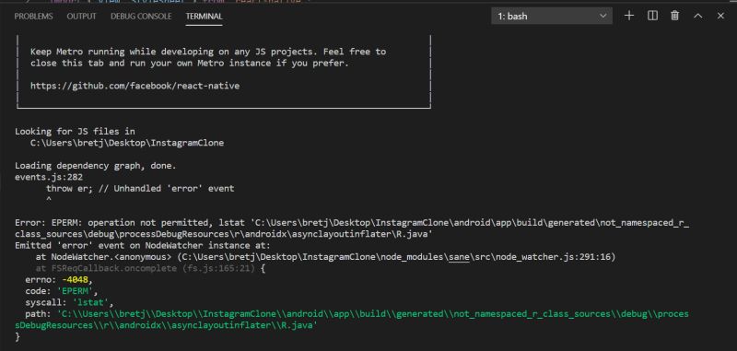Close the terminal panel

[x=720, y=16]
